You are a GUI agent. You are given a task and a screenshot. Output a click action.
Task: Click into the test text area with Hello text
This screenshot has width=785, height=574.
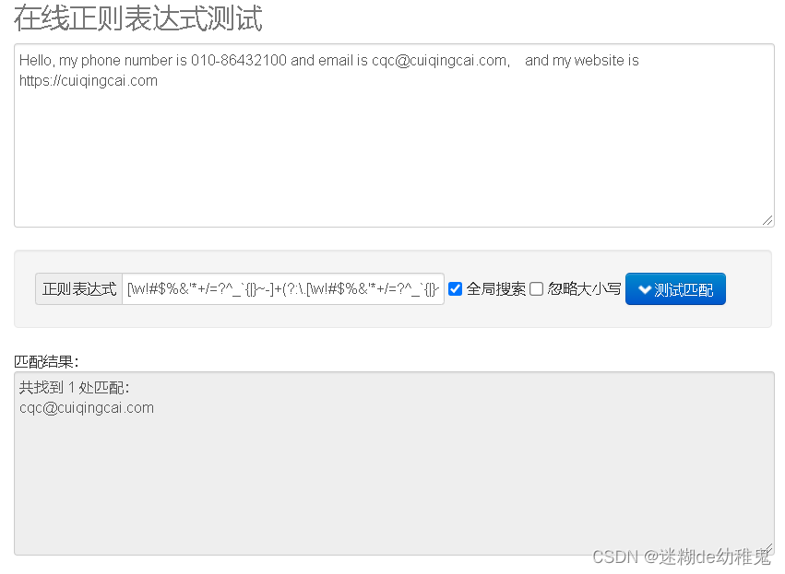[x=394, y=135]
